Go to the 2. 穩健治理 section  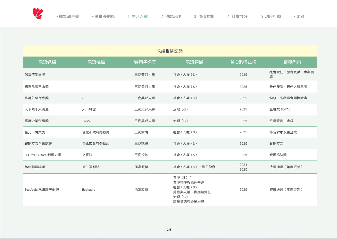pyautogui.click(x=171, y=17)
